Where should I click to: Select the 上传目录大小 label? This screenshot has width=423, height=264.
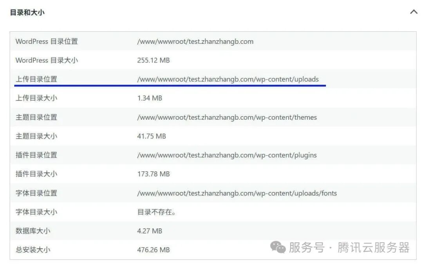[36, 98]
